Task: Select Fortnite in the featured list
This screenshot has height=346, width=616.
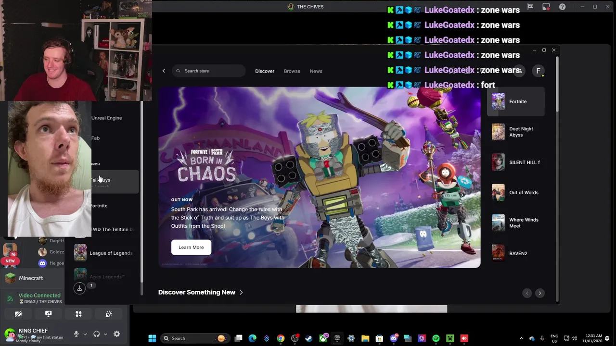Action: click(x=516, y=102)
